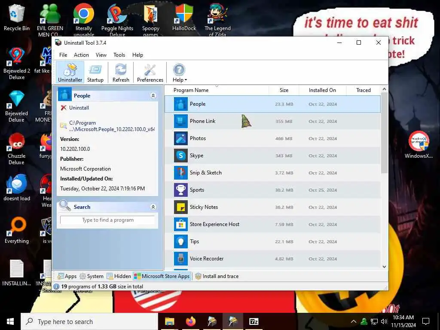Click the 'Voice Recorder' program name
This screenshot has height=330, width=440.
tap(207, 259)
